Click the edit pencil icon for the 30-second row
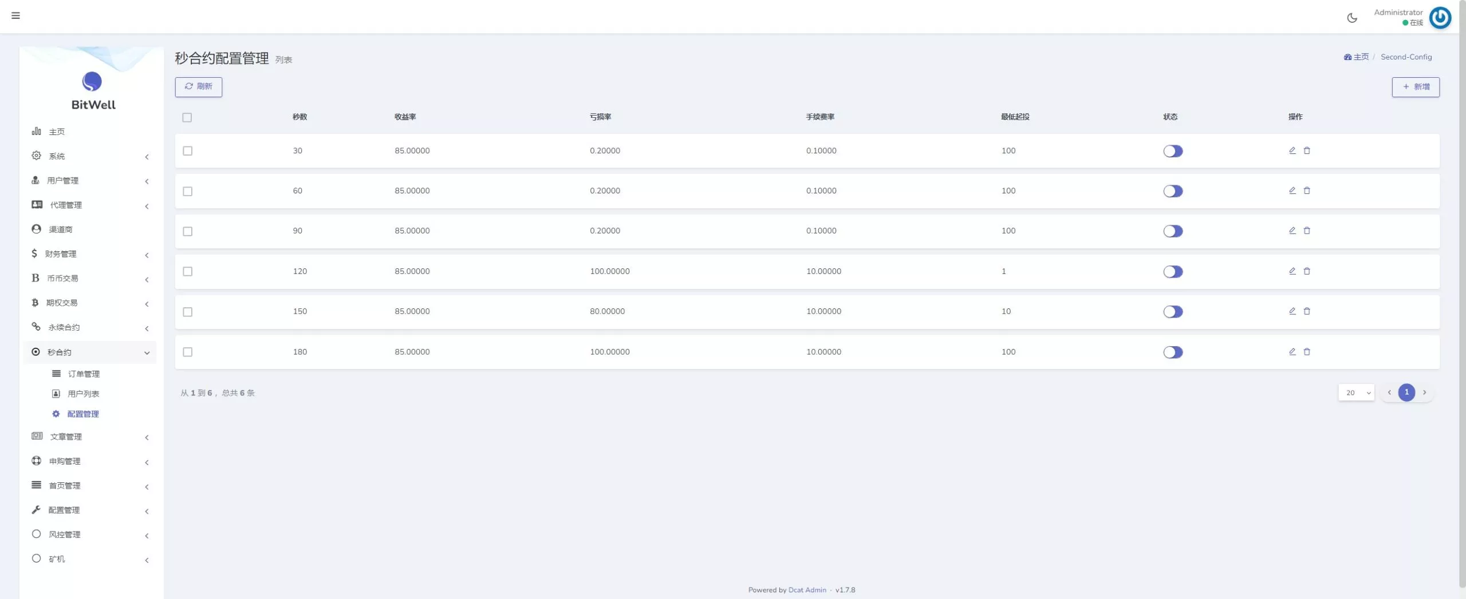The width and height of the screenshot is (1466, 599). pos(1292,150)
